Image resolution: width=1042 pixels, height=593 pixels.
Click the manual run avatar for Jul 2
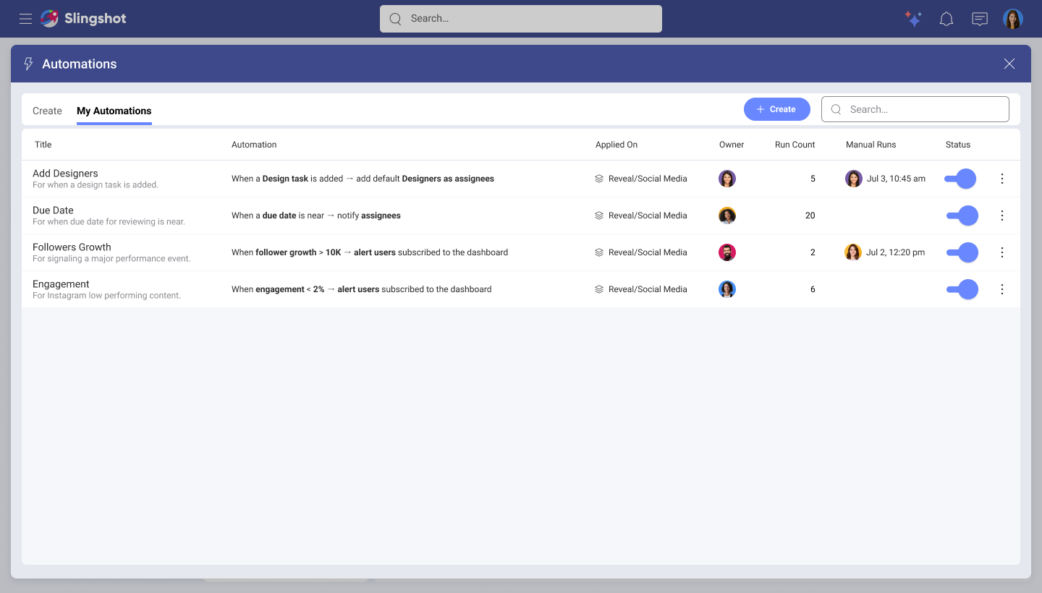pos(854,252)
